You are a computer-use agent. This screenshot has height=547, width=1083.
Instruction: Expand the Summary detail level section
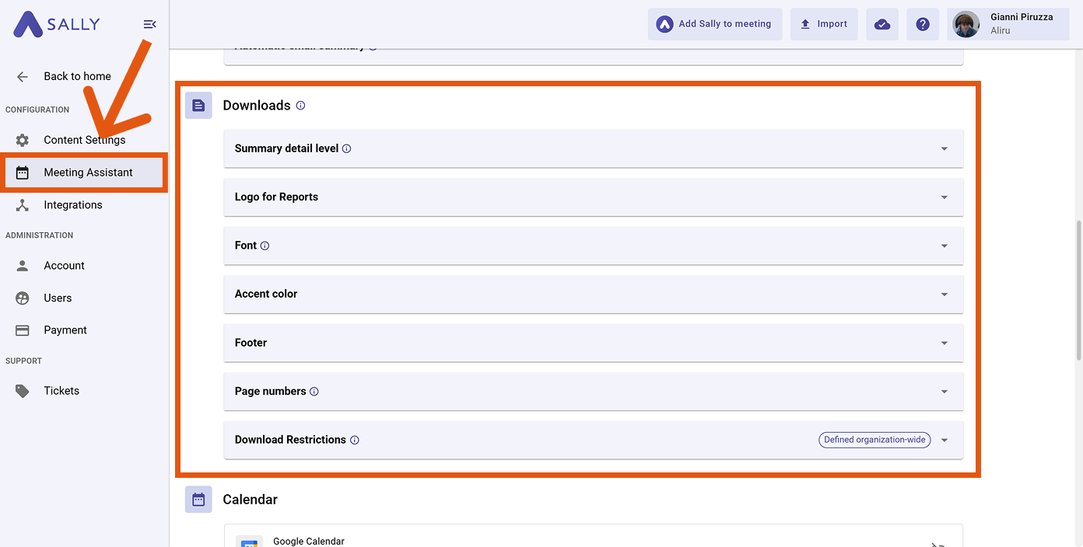[944, 148]
